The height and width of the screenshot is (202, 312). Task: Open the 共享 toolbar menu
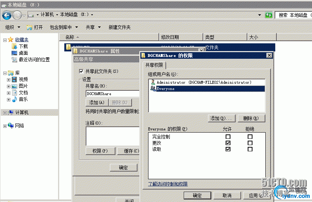tap(93, 27)
